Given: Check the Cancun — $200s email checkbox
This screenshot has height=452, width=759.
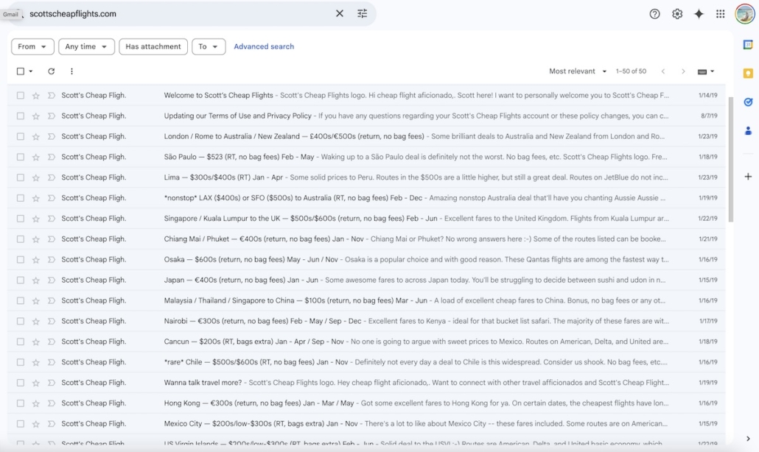Looking at the screenshot, I should [21, 342].
